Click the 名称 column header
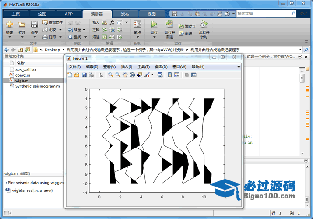The height and width of the screenshot is (219, 313). point(21,63)
